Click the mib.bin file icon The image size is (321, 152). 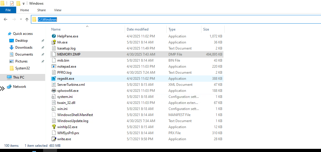point(54,60)
